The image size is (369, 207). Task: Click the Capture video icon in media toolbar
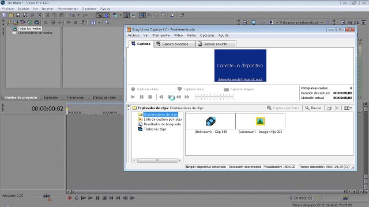[x=22, y=22]
